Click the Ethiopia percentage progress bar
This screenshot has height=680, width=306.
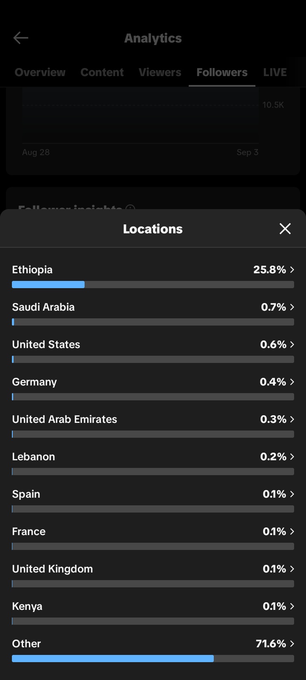[x=153, y=285]
